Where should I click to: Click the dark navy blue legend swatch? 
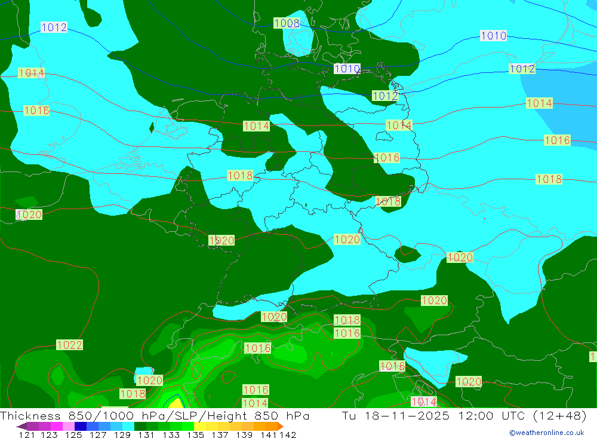81,426
